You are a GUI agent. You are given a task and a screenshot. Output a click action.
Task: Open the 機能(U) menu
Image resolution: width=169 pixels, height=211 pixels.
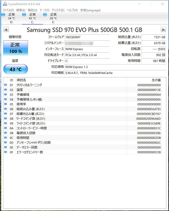[32, 10]
